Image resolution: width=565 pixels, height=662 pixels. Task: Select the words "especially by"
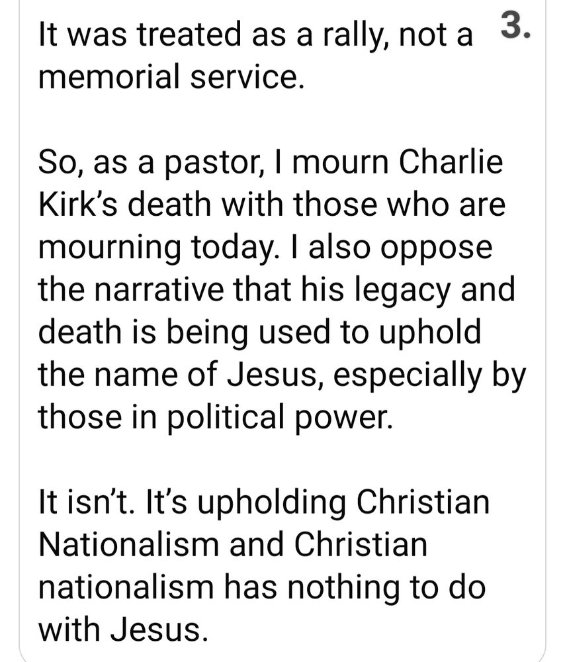coord(429,376)
